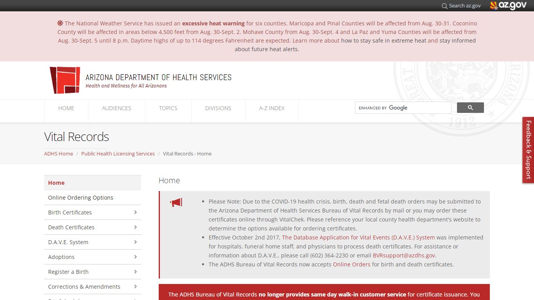Click the heat warning sun icon
The width and height of the screenshot is (534, 300).
[60, 23]
